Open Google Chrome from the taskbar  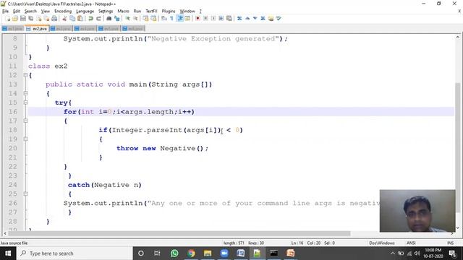point(191,253)
